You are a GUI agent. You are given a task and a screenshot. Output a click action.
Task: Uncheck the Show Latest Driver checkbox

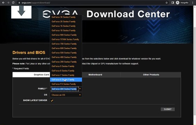pos(52,100)
